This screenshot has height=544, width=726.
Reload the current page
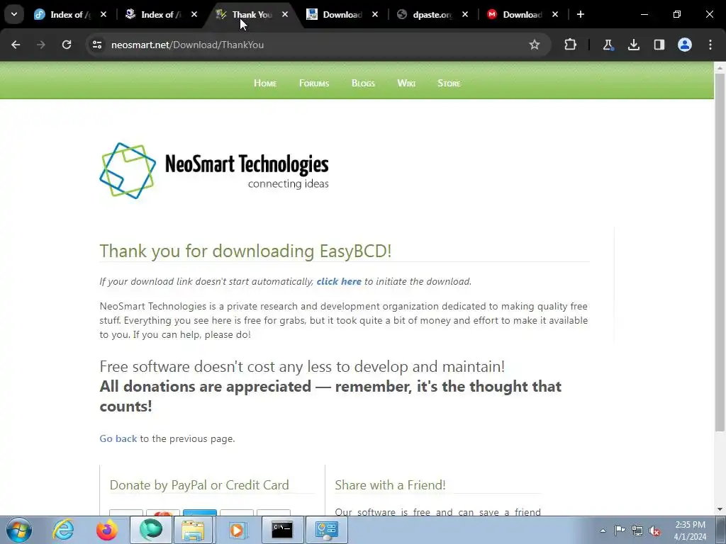click(x=67, y=45)
